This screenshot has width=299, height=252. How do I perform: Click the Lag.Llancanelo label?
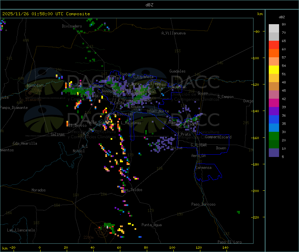21,230
